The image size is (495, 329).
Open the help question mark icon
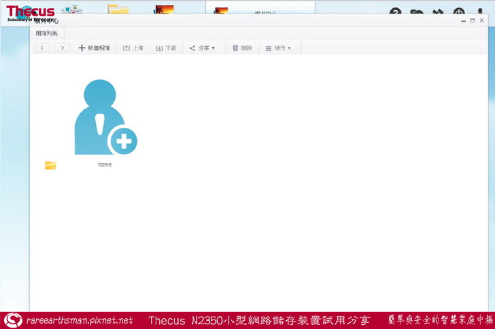(x=396, y=13)
